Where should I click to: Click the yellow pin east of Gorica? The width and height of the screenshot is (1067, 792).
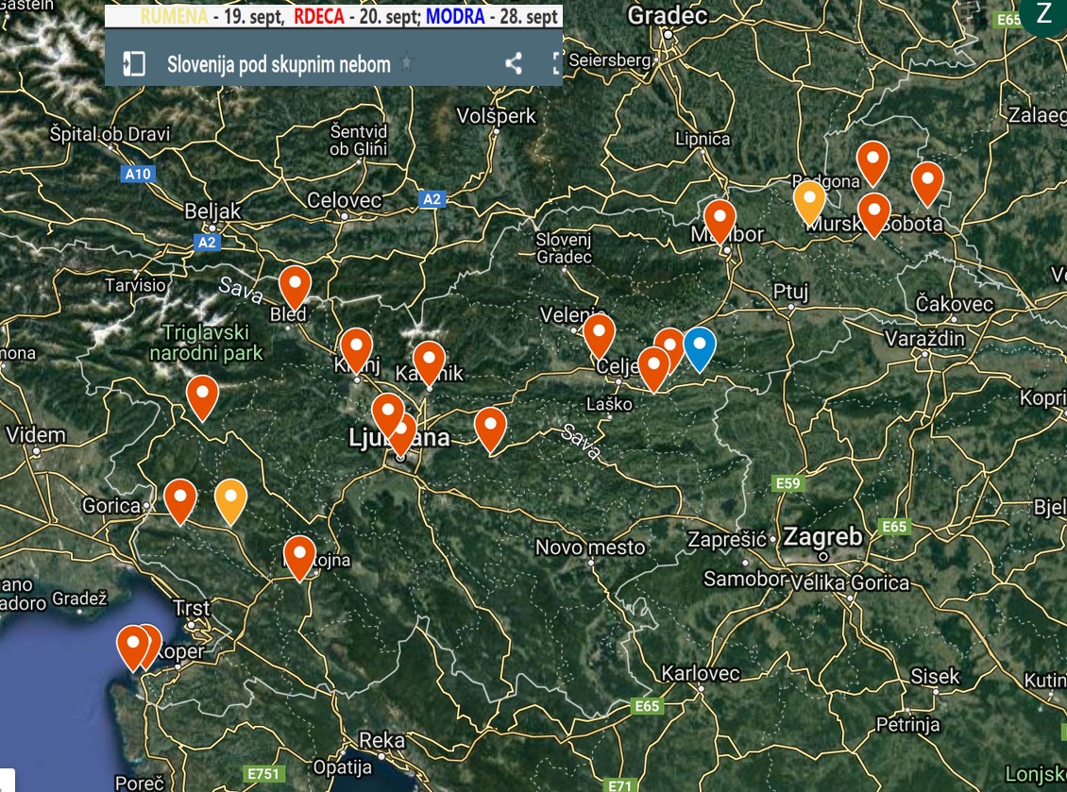[230, 498]
